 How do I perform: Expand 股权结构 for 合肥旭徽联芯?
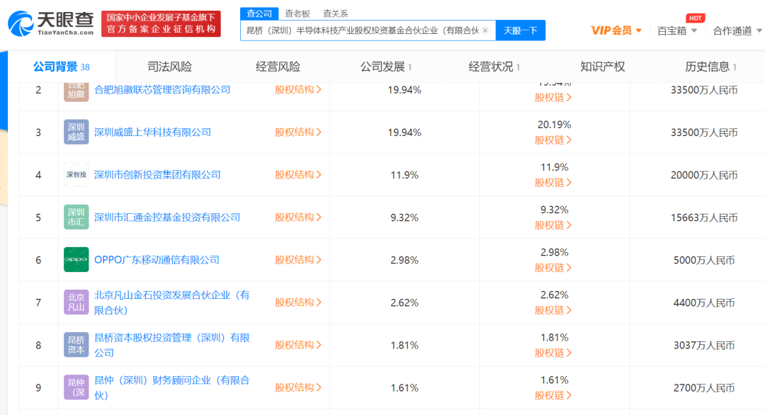[x=297, y=90]
